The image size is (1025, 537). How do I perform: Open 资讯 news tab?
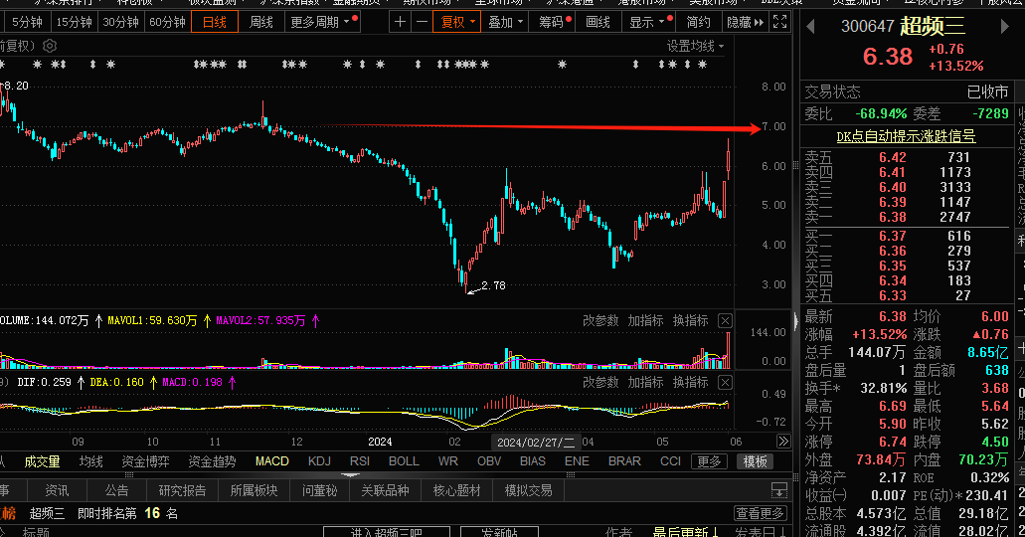57,490
